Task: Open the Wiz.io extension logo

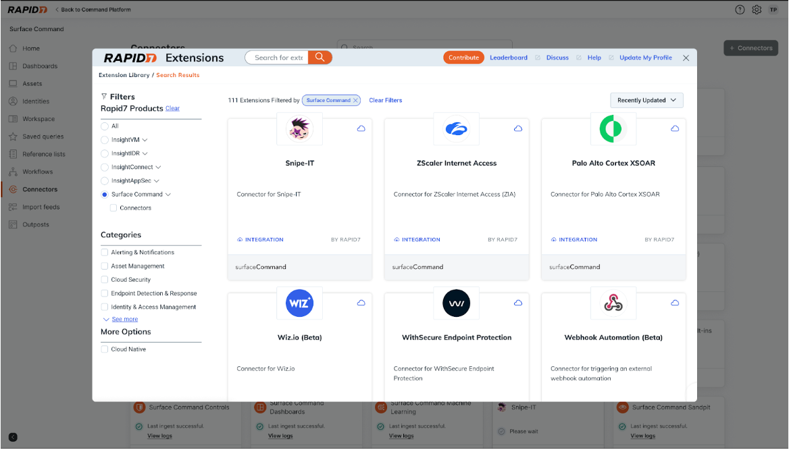Action: 299,303
